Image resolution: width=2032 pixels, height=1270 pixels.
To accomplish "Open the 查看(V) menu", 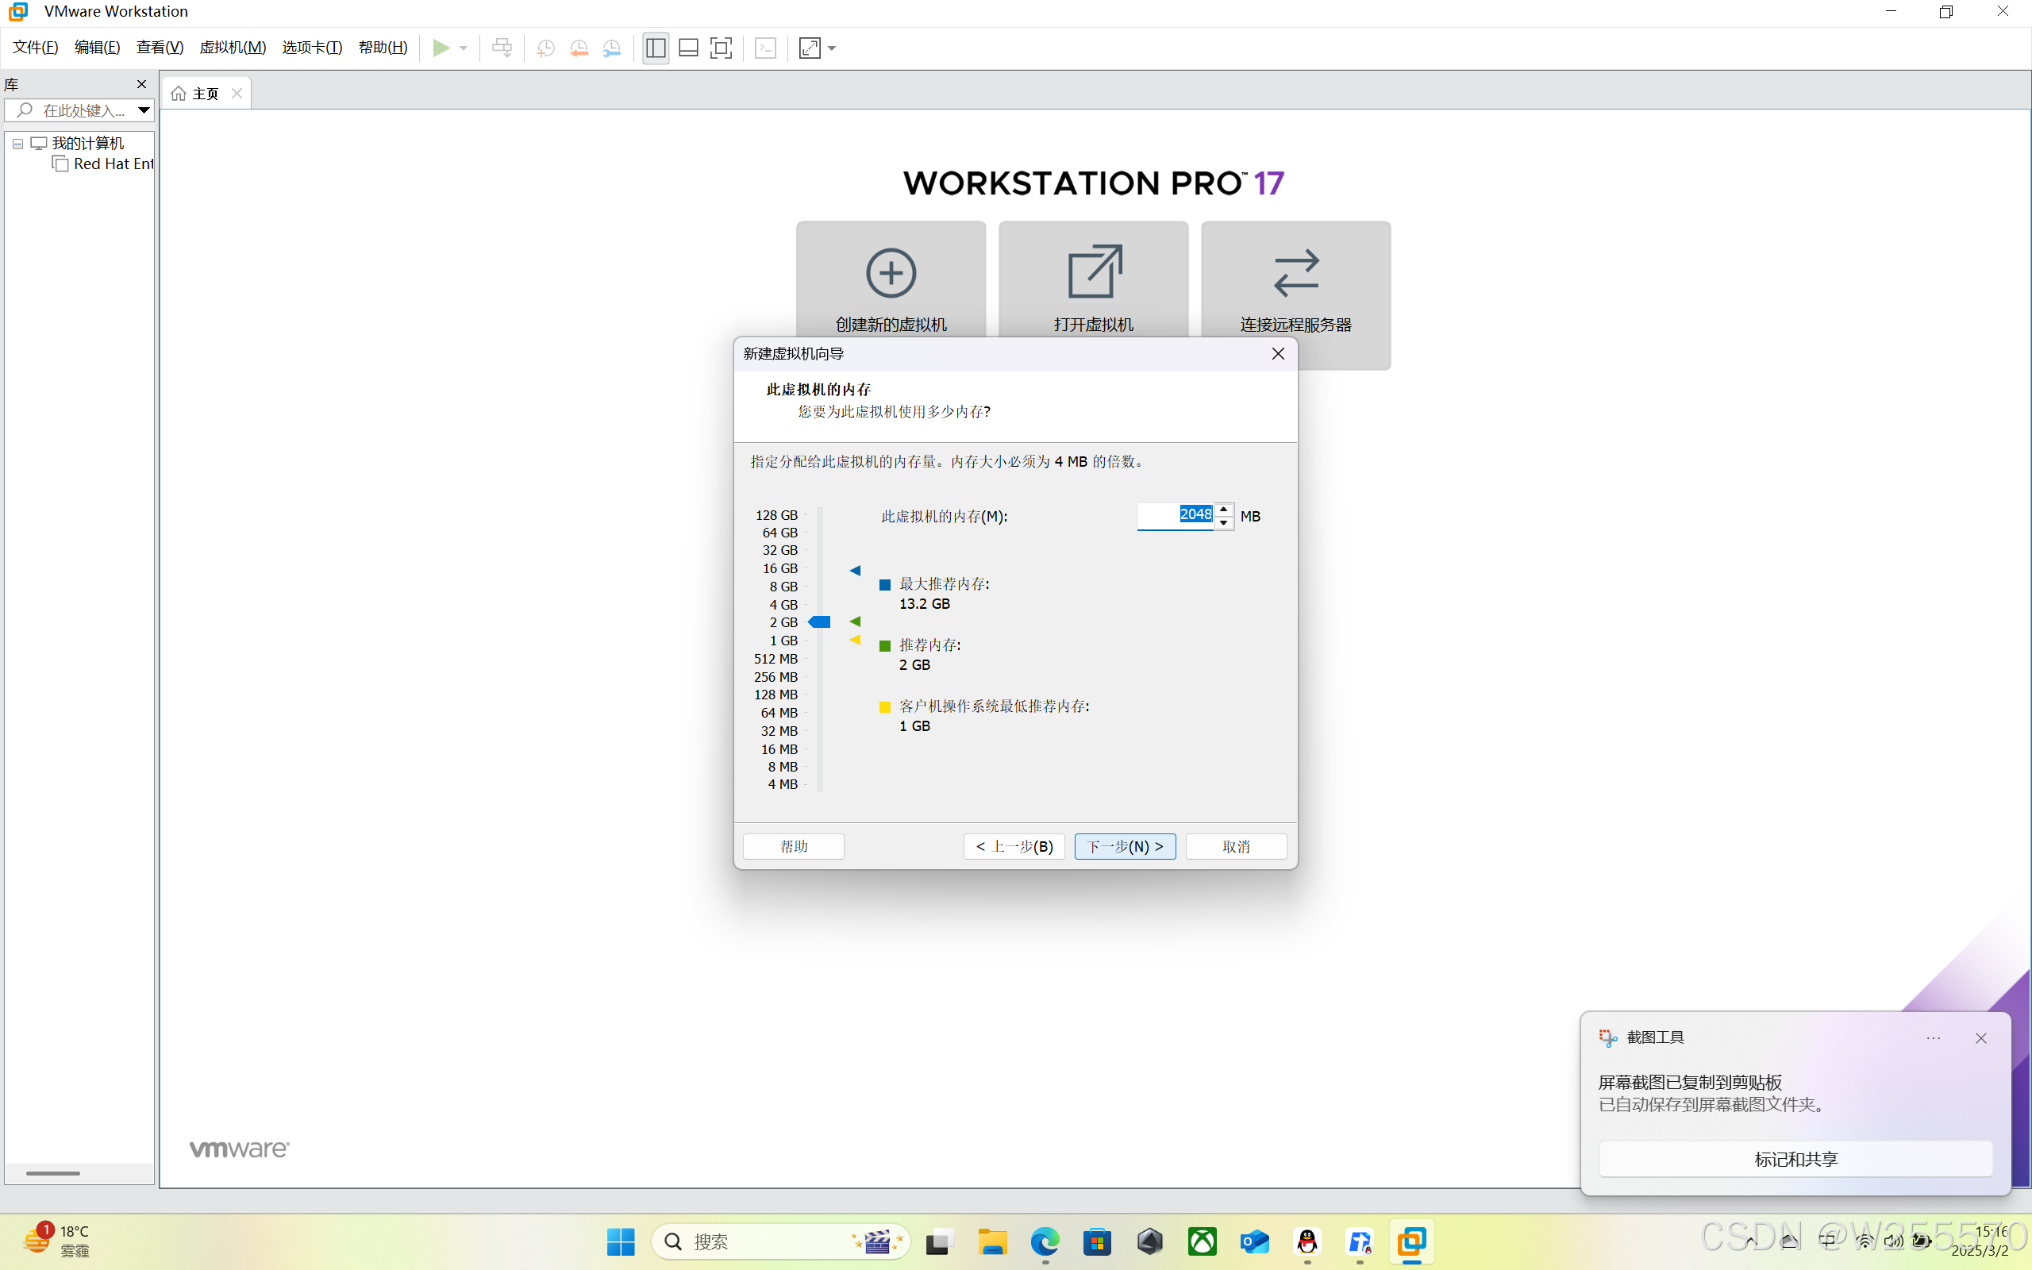I will [x=160, y=47].
